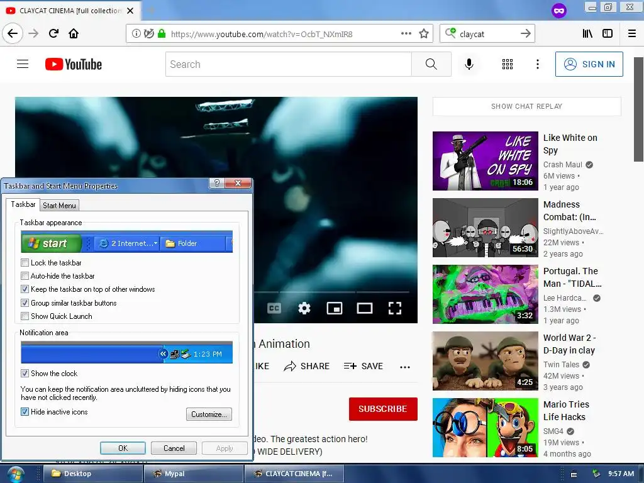Enable Auto-hide the taskbar
644x483 pixels.
tap(25, 276)
